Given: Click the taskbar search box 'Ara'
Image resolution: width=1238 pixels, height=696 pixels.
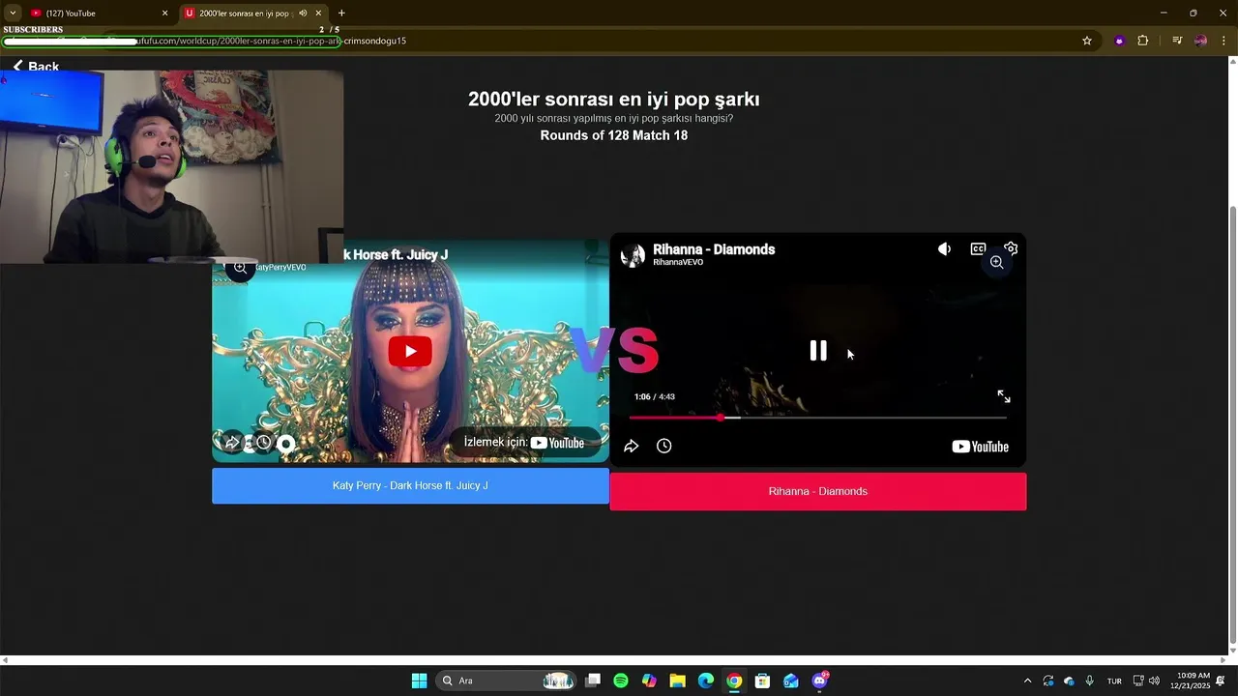Looking at the screenshot, I should pos(505,681).
